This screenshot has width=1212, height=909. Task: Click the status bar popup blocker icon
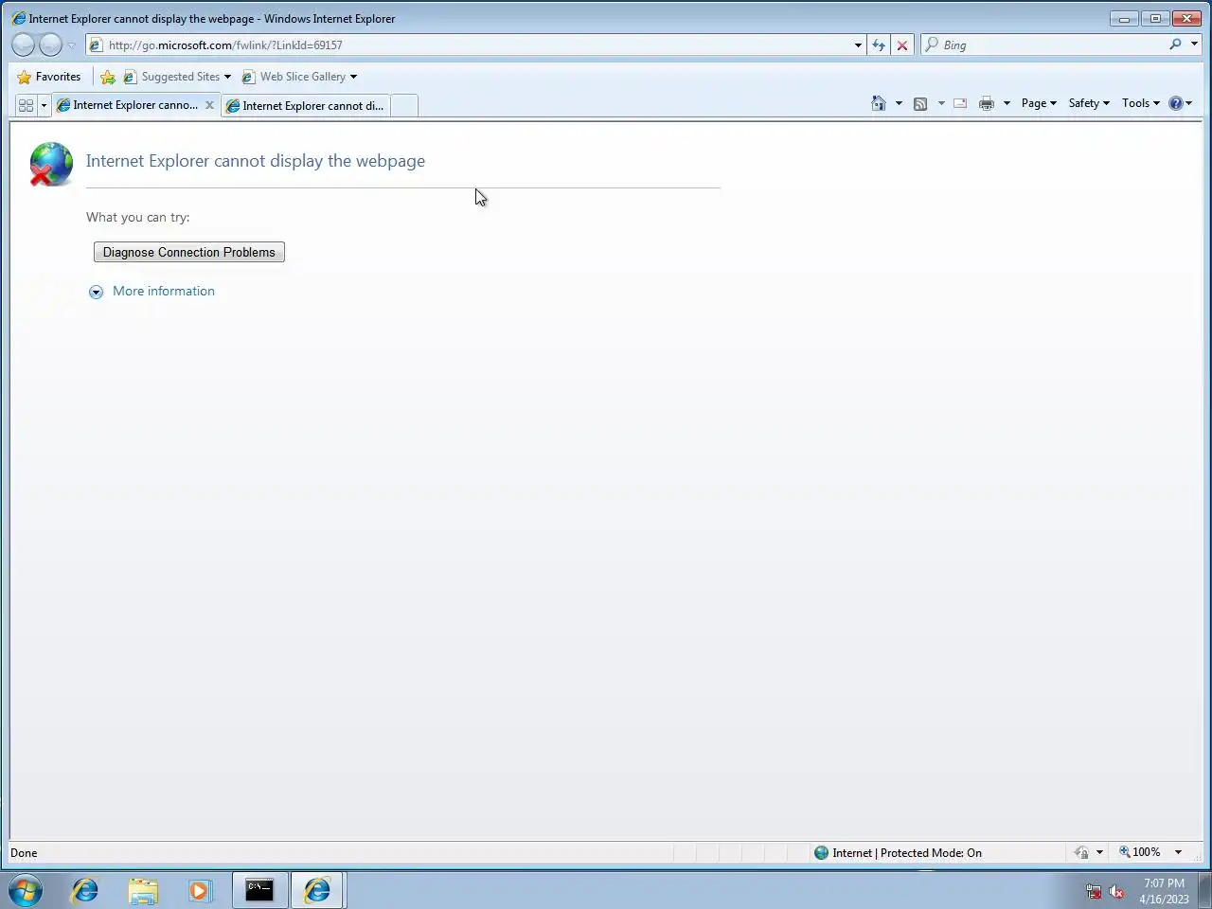click(x=1081, y=852)
